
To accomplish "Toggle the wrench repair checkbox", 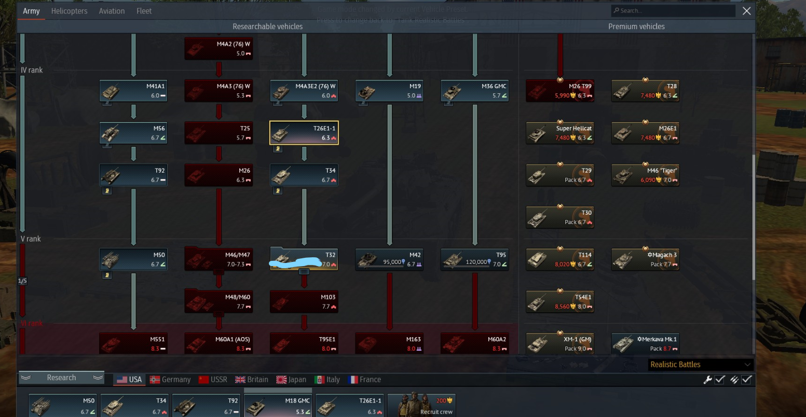I will 720,380.
